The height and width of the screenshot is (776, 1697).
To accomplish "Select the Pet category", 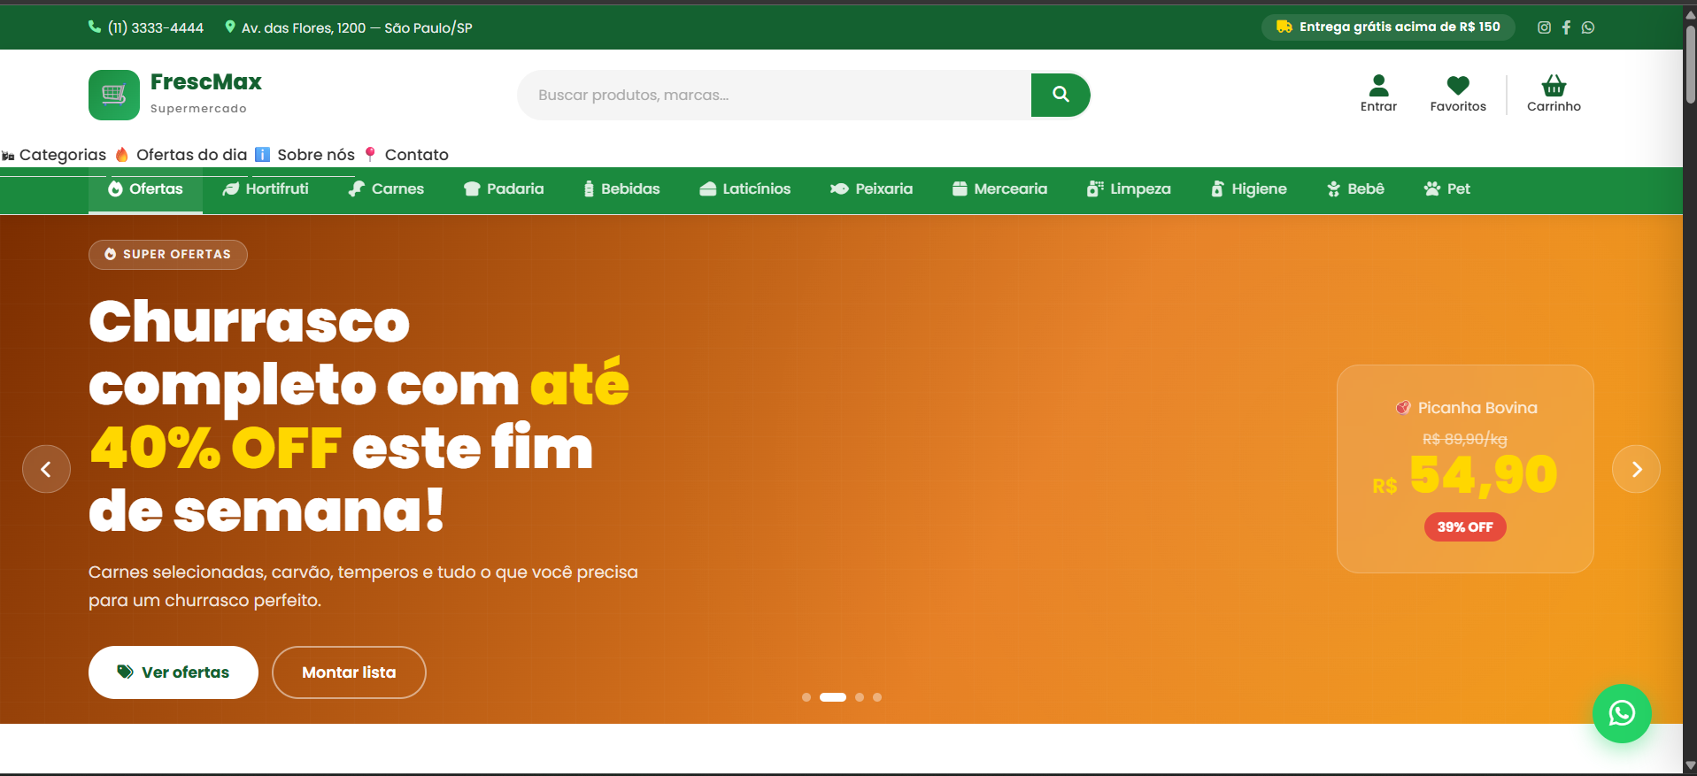I will [x=1446, y=189].
